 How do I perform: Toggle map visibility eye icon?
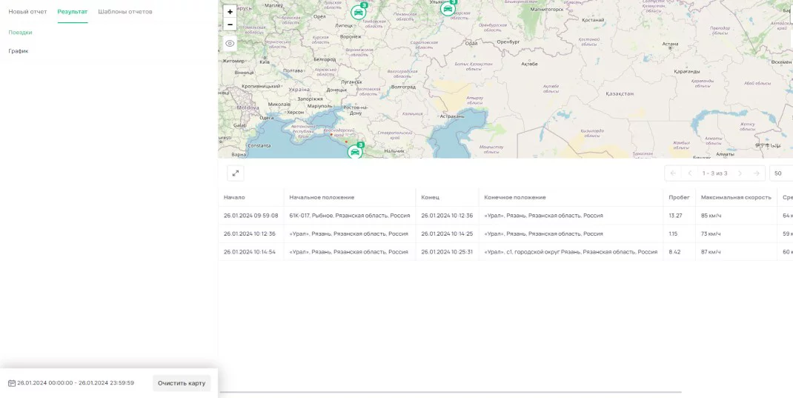[x=230, y=44]
